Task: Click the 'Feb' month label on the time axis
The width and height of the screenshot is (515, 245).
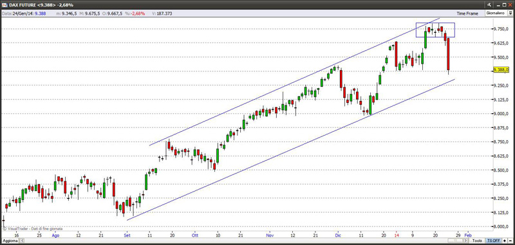Action: click(468, 235)
